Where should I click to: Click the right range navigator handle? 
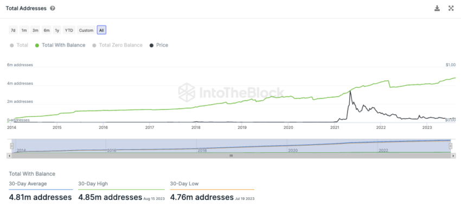[x=450, y=146]
